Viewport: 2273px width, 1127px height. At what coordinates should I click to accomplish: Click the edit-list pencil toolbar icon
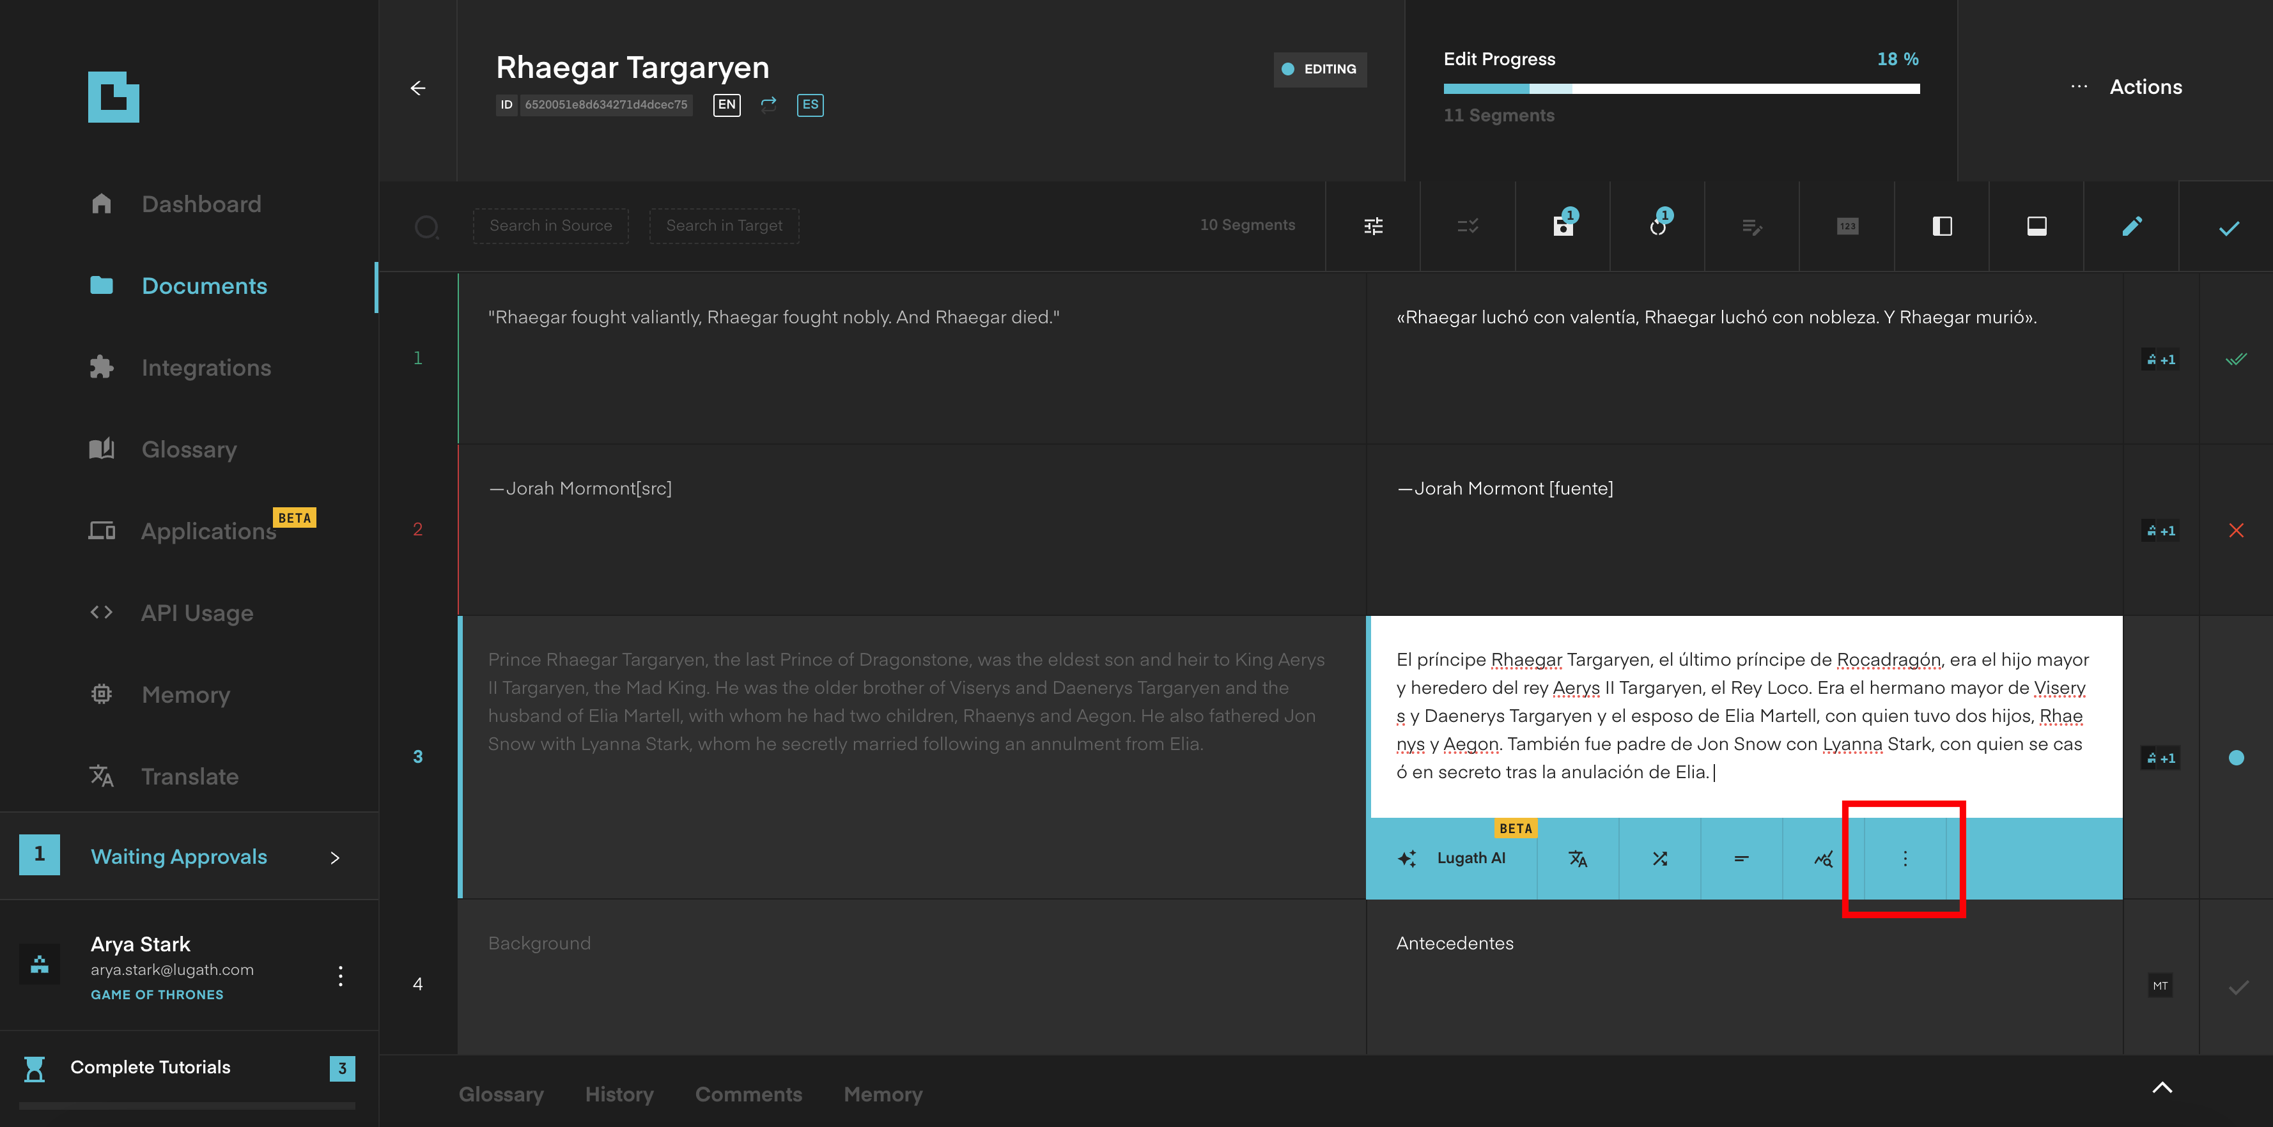pos(1753,227)
